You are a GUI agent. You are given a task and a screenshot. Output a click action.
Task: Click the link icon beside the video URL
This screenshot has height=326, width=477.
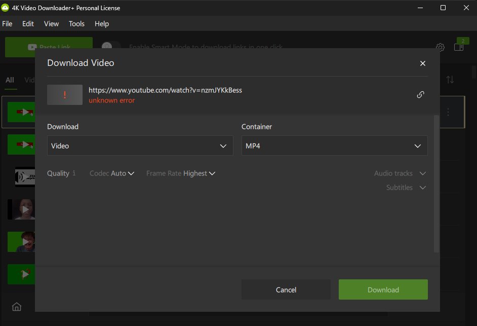pos(420,95)
